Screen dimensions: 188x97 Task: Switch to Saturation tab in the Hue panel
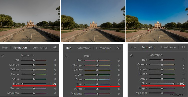click(x=83, y=48)
